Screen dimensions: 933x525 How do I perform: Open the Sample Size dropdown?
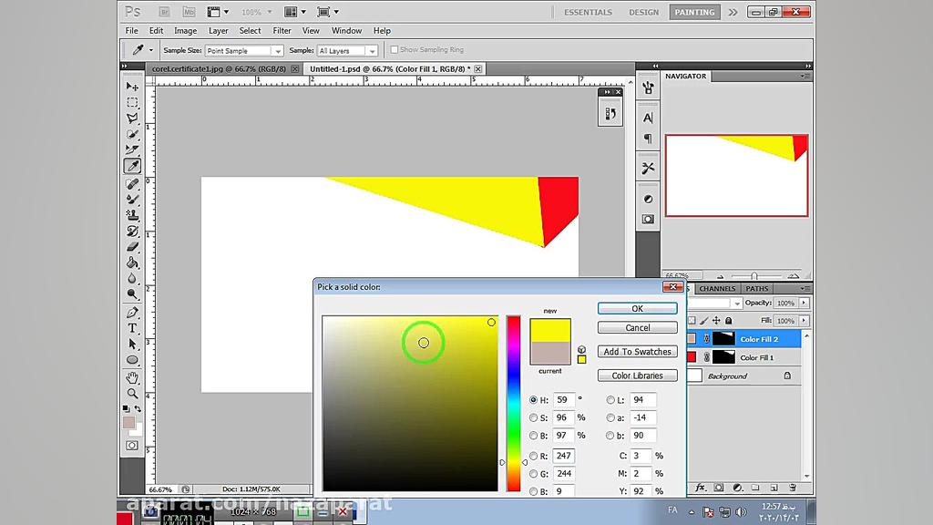[x=243, y=51]
